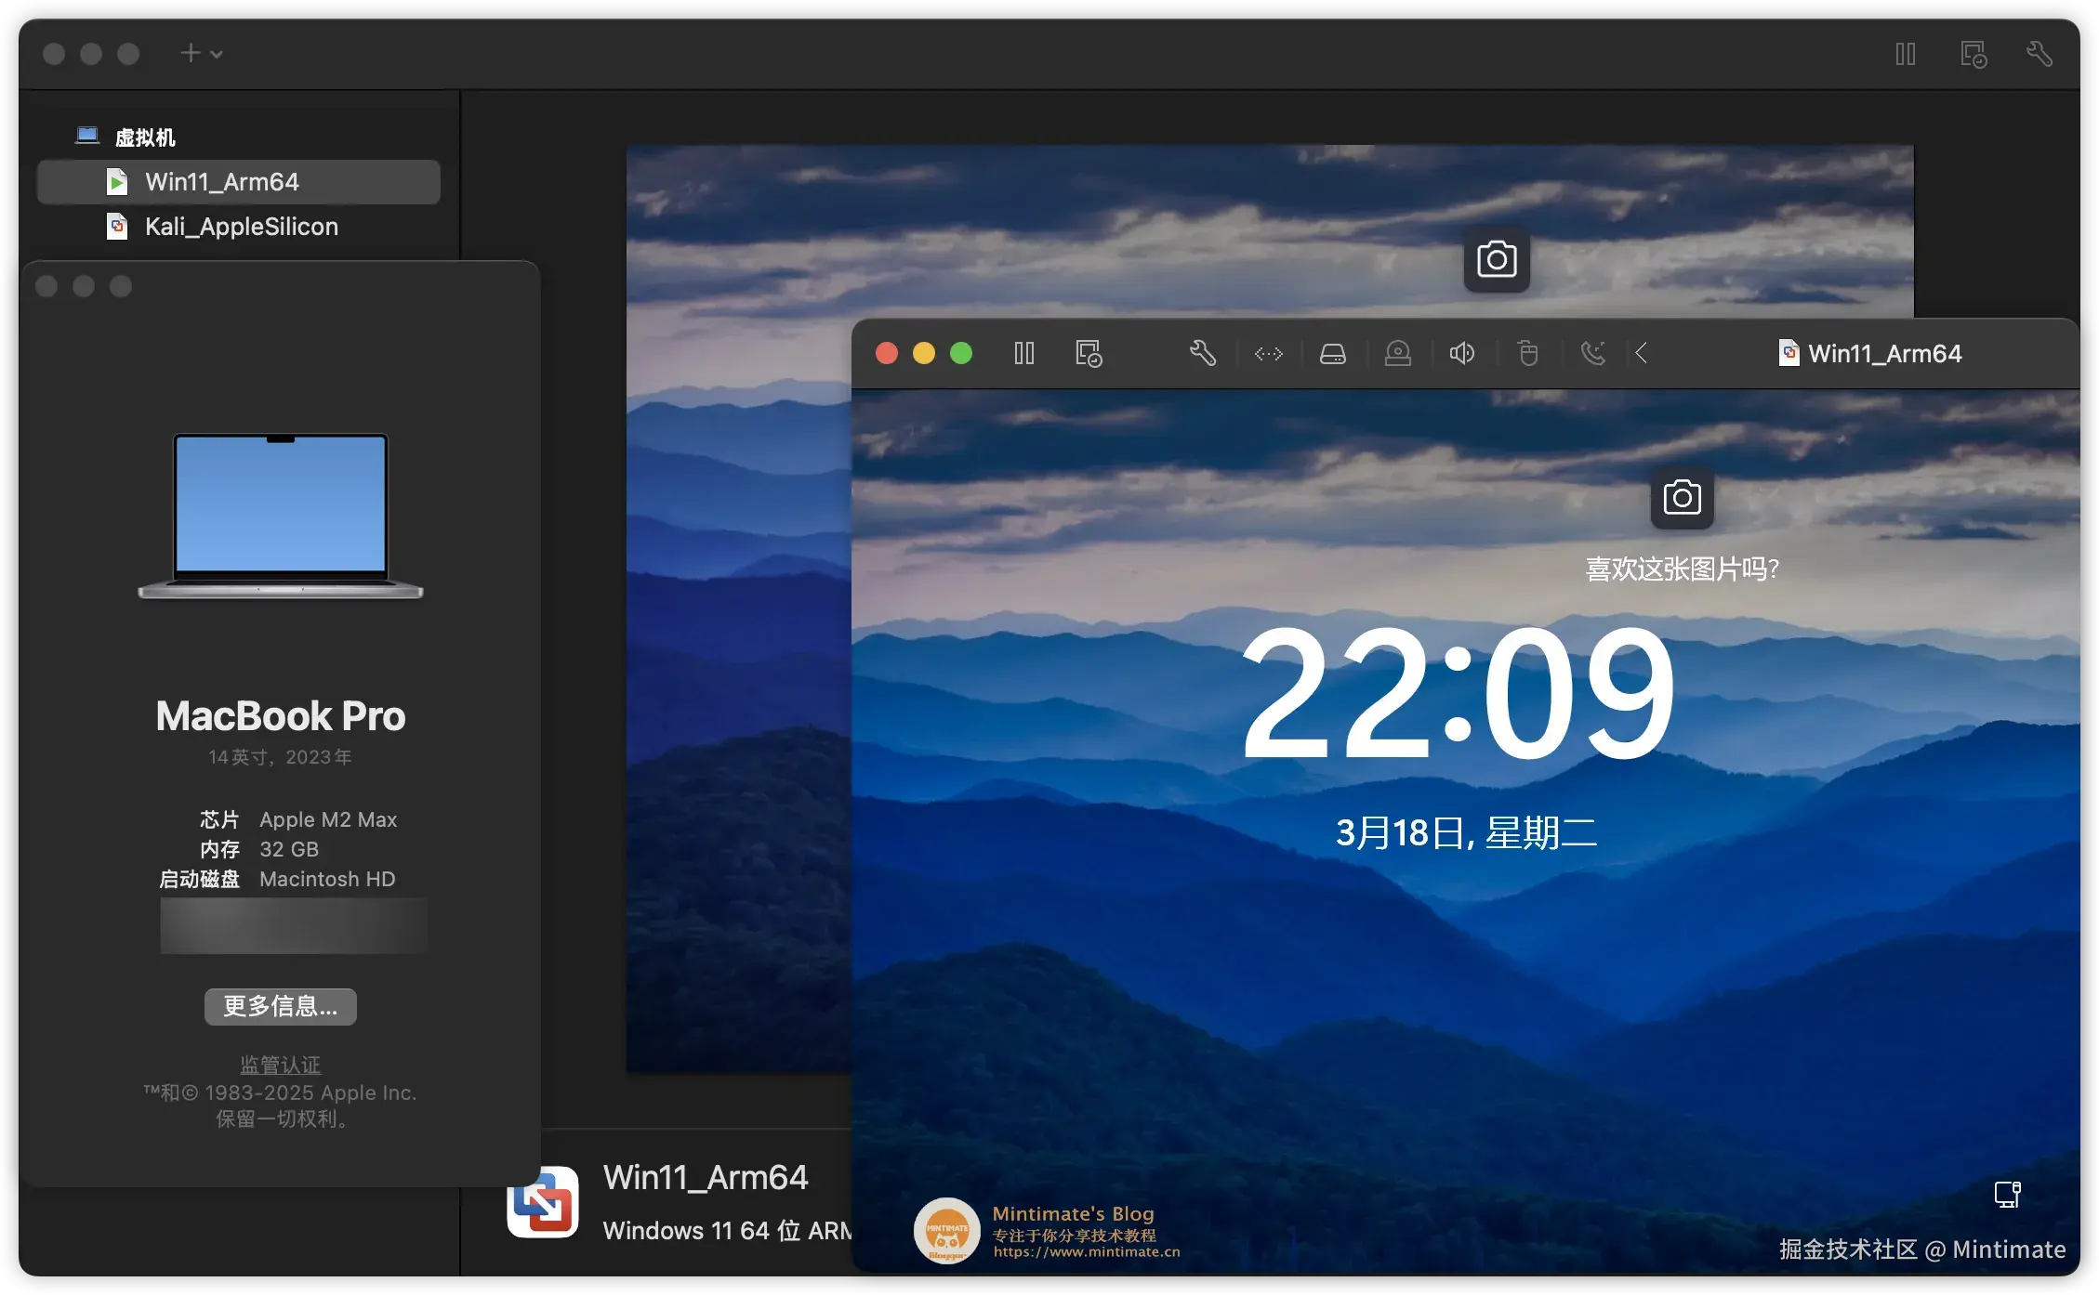Mute audio using the speaker icon
2099x1295 pixels.
[x=1461, y=353]
